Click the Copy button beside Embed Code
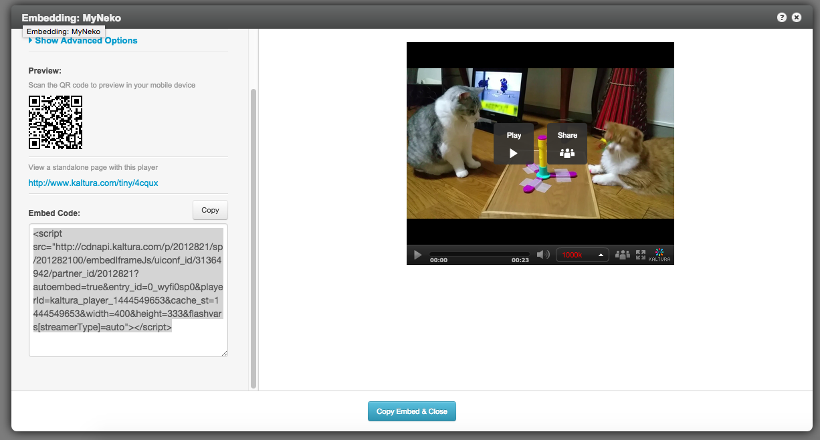The image size is (820, 440). click(x=210, y=210)
